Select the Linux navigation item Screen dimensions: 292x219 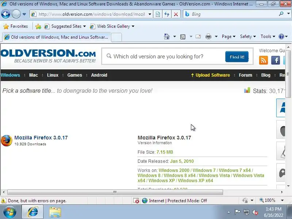tap(53, 75)
